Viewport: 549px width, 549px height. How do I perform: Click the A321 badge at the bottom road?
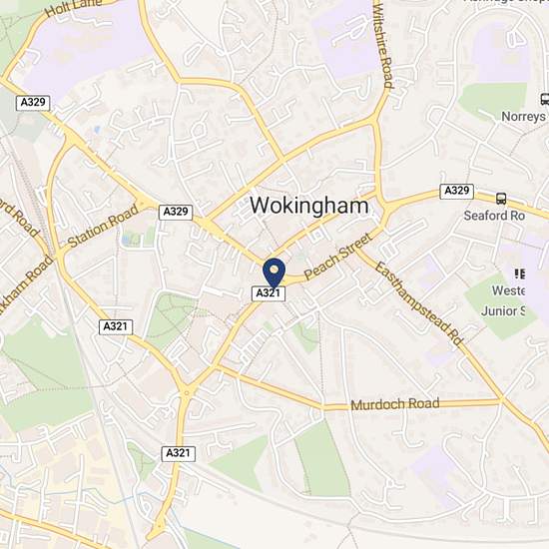point(179,454)
